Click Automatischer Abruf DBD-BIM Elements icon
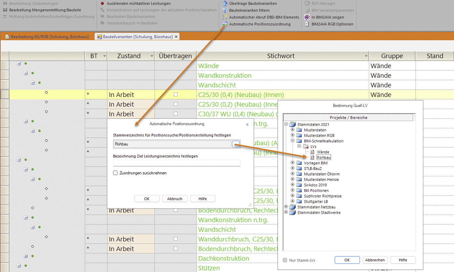Image resolution: width=454 pixels, height=272 pixels. (x=225, y=17)
